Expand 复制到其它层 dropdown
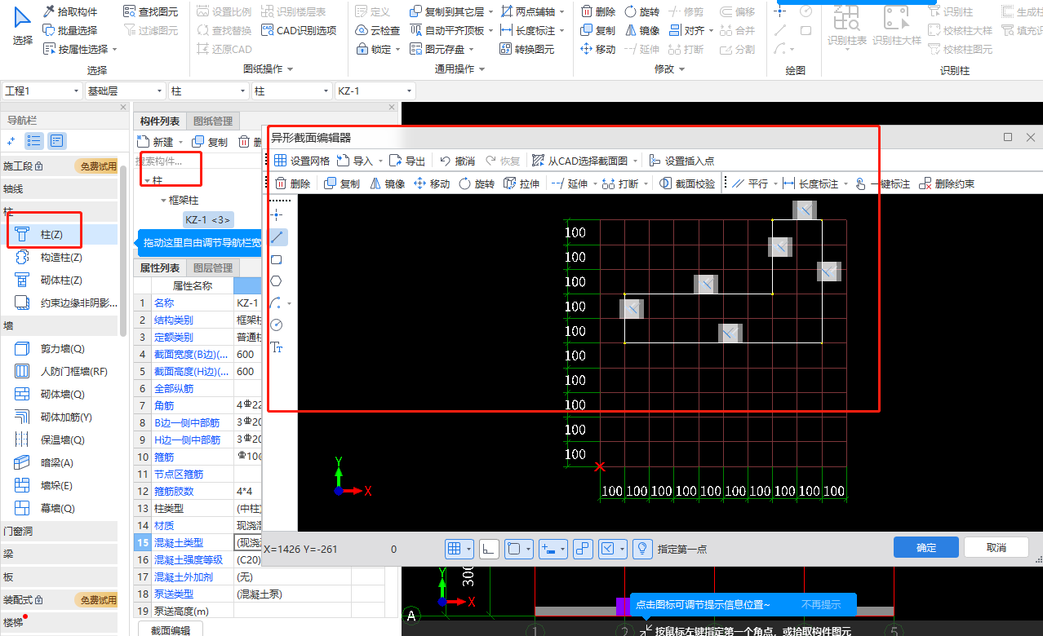The width and height of the screenshot is (1043, 636). coord(490,11)
